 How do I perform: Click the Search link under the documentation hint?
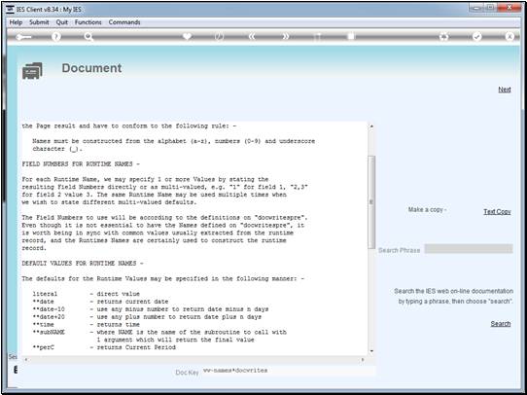coord(501,323)
